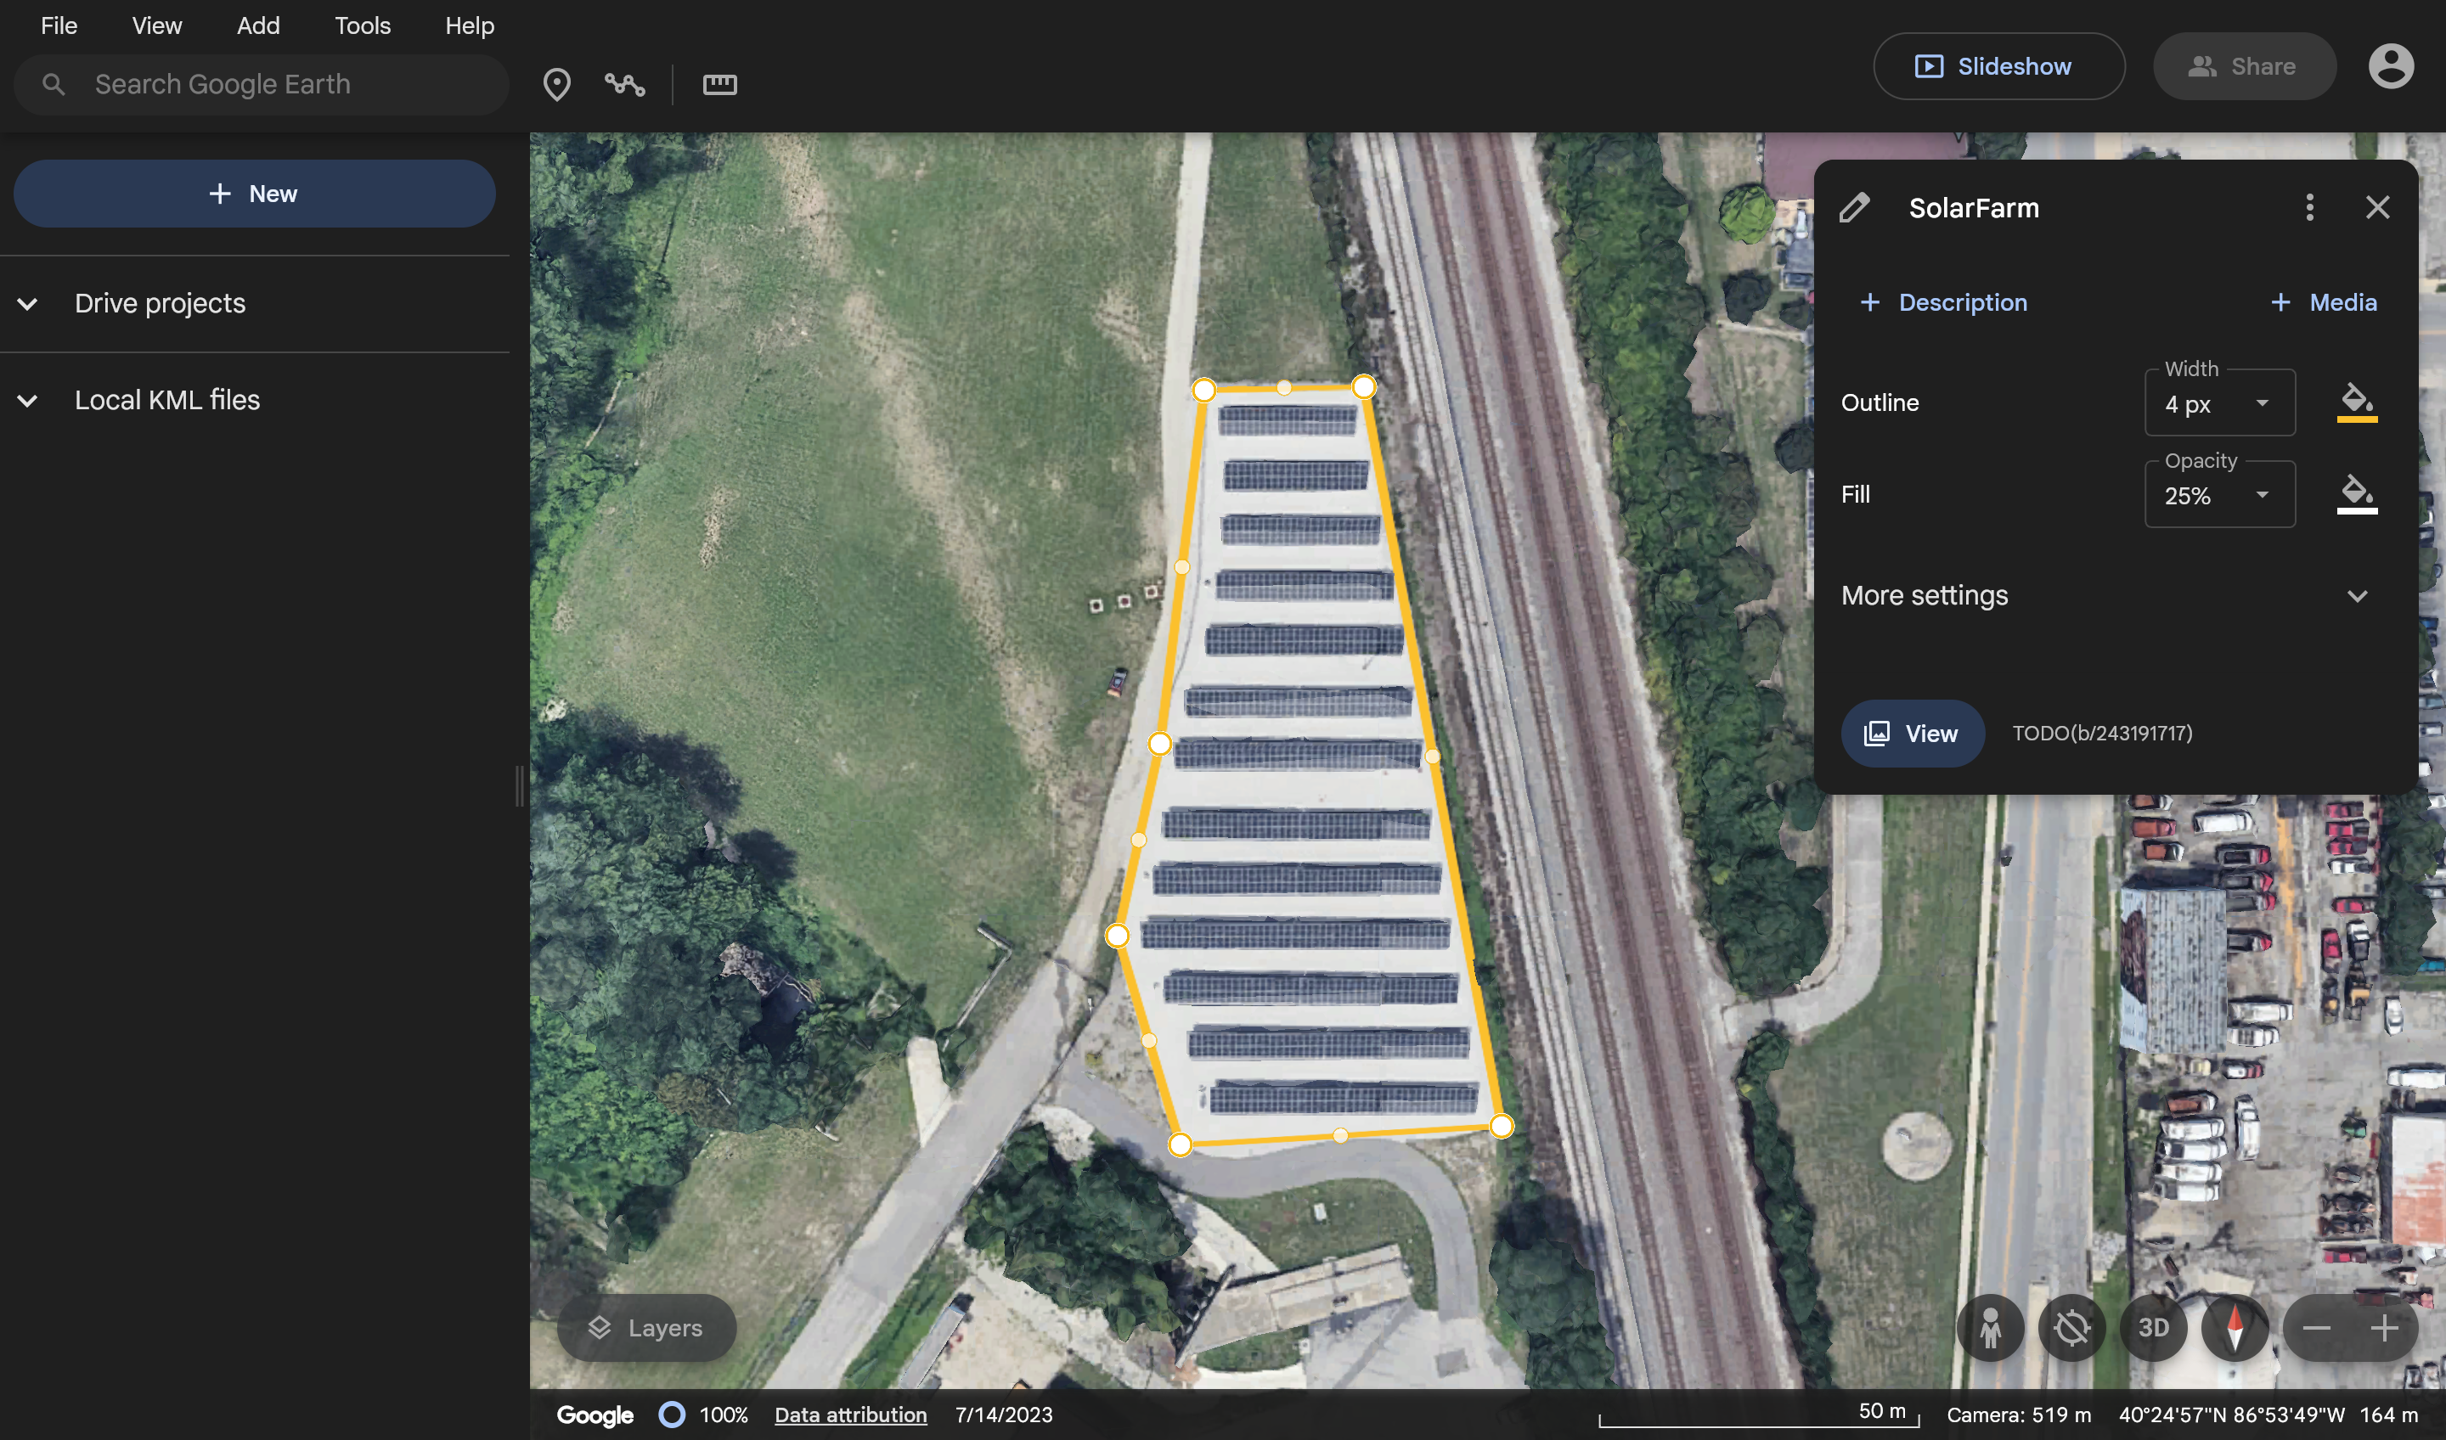The width and height of the screenshot is (2446, 1440).
Task: Toggle the 3D view mode
Action: click(x=2153, y=1327)
